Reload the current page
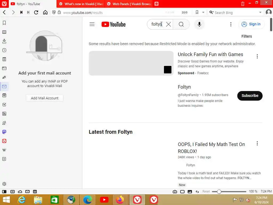The image size is (273, 205). [36, 12]
